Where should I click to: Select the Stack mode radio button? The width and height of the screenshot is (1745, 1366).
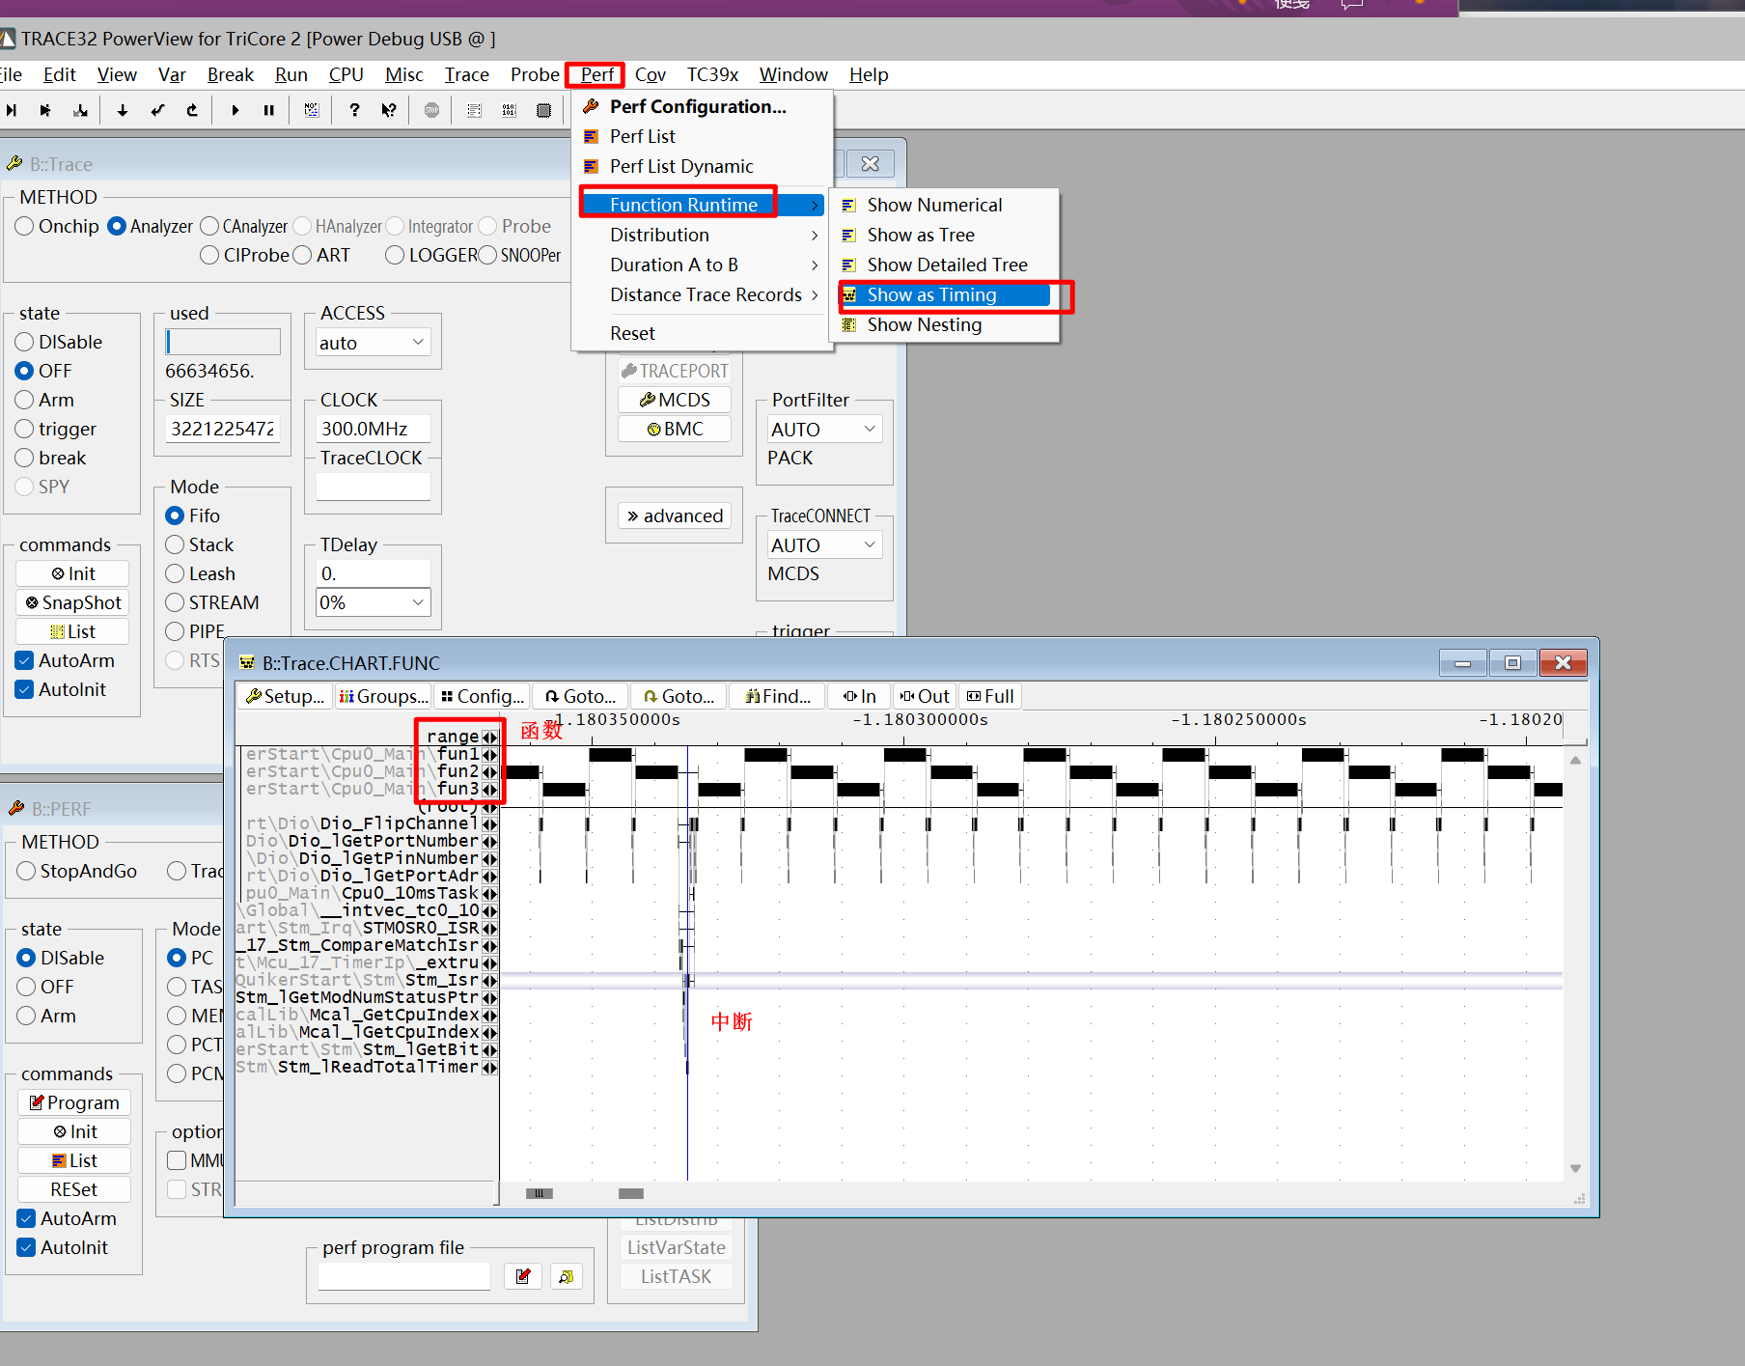(175, 544)
